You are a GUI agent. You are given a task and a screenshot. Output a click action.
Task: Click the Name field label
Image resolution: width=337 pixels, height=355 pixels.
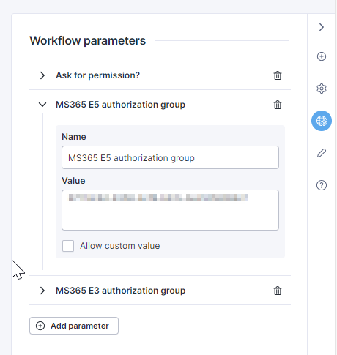[x=74, y=137]
